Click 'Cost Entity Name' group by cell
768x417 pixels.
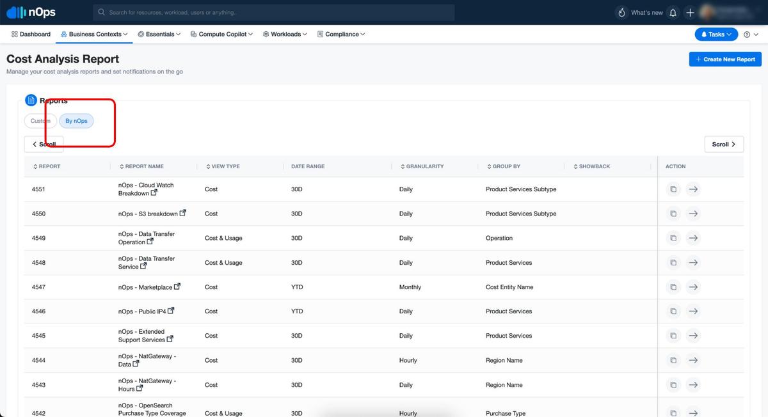point(509,287)
